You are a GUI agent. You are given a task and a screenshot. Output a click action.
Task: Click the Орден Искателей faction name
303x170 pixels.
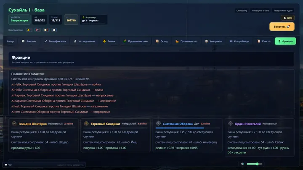(x=248, y=124)
